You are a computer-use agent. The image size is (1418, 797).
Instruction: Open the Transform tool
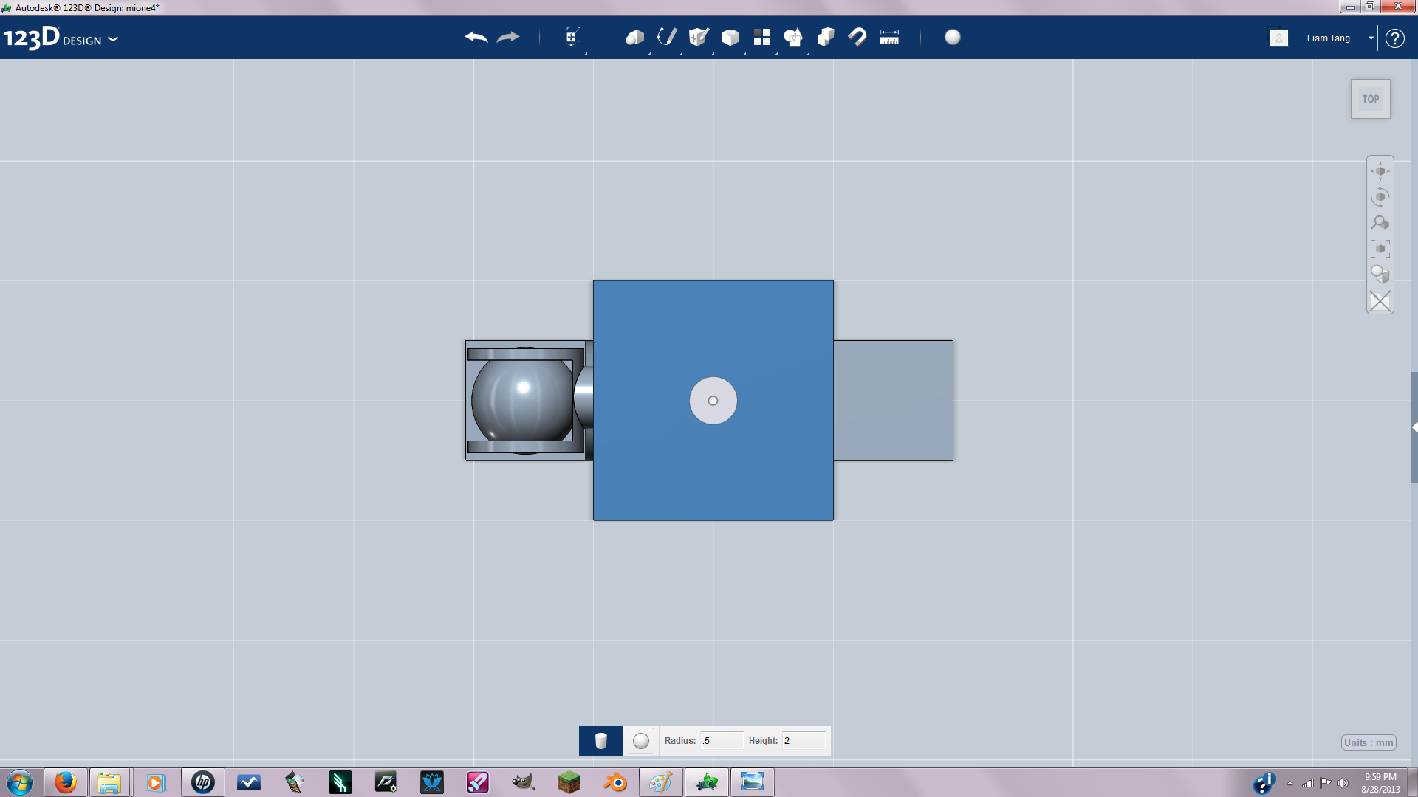(x=572, y=37)
